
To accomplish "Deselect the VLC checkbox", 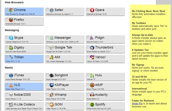I will coord(7,85).
